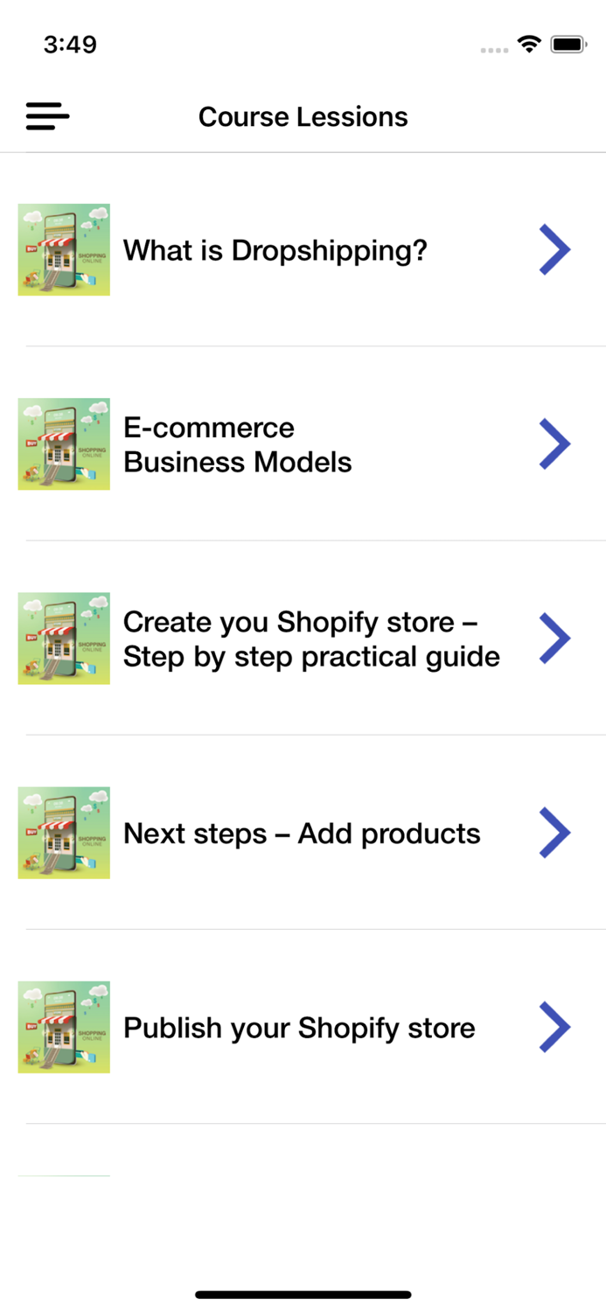The image size is (606, 1312).
Task: Open the What is Dropshipping? lesson
Action: tap(275, 250)
